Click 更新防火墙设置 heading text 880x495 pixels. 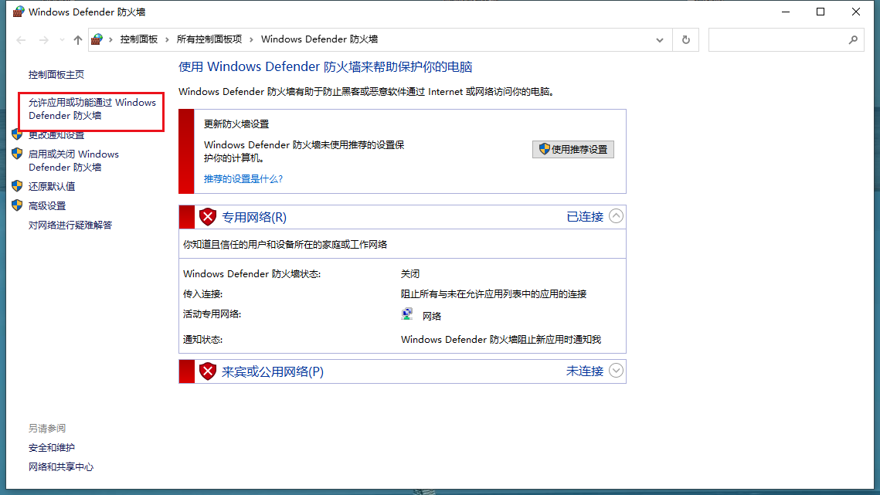tap(236, 124)
